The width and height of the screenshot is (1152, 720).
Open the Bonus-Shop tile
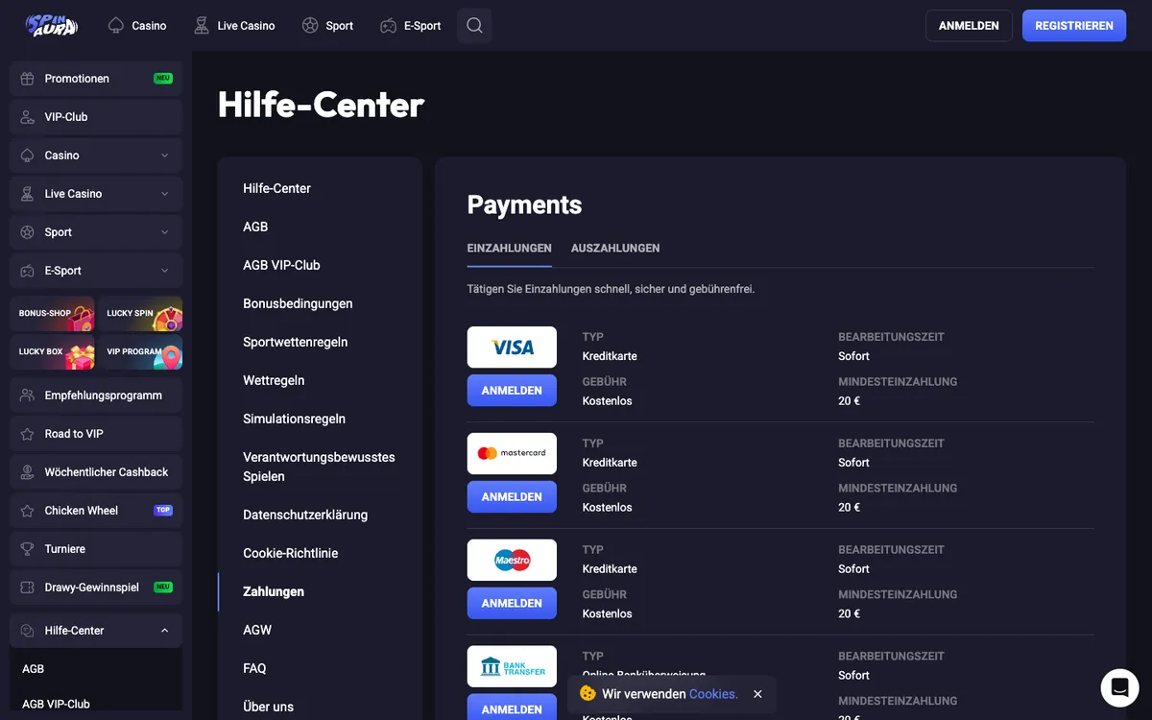pos(52,314)
